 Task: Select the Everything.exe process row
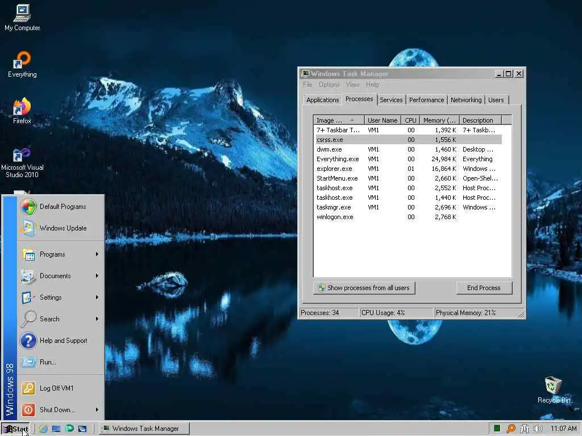[409, 159]
